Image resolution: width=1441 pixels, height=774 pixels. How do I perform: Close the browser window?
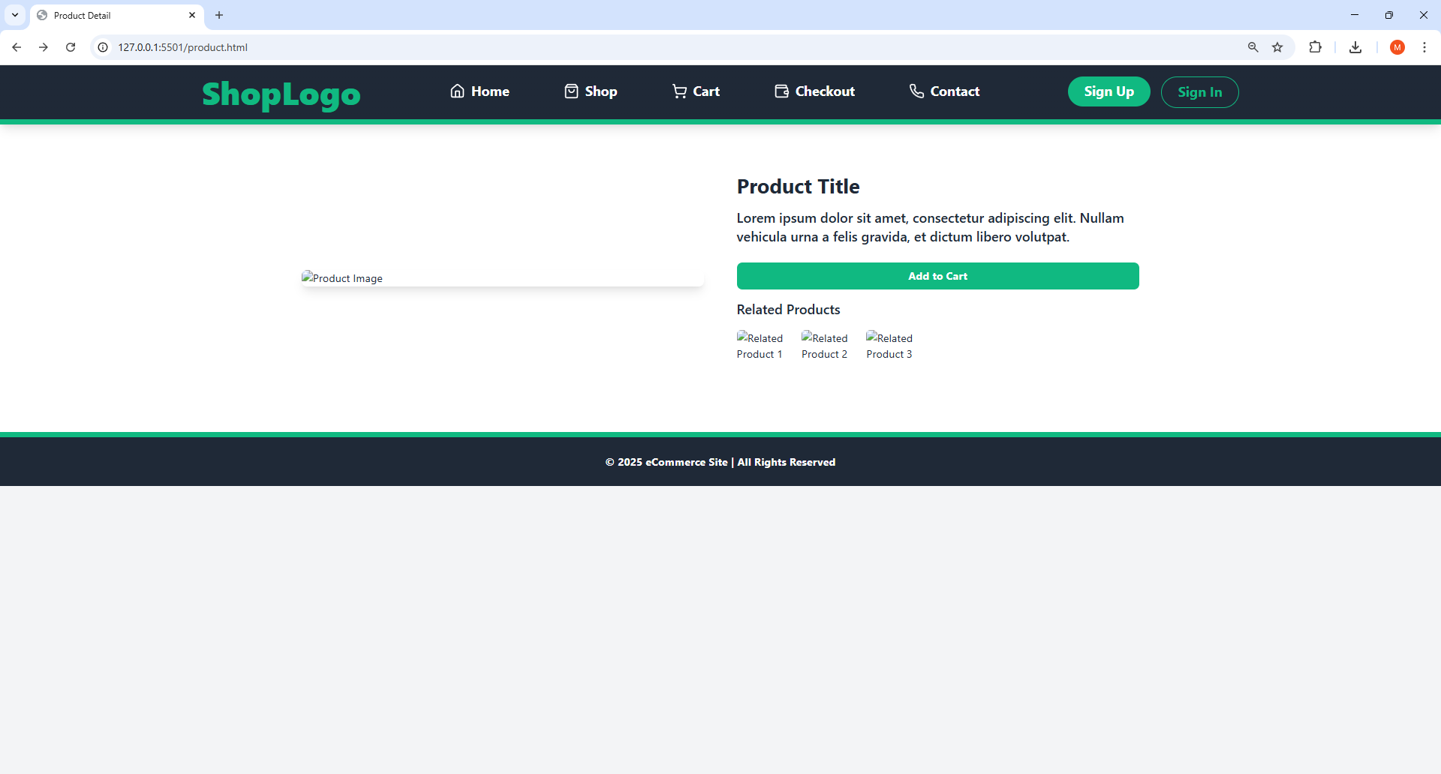(x=1423, y=15)
